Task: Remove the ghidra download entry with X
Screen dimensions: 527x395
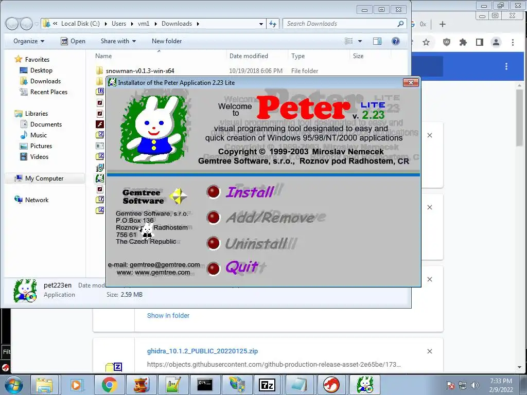Action: pyautogui.click(x=430, y=351)
